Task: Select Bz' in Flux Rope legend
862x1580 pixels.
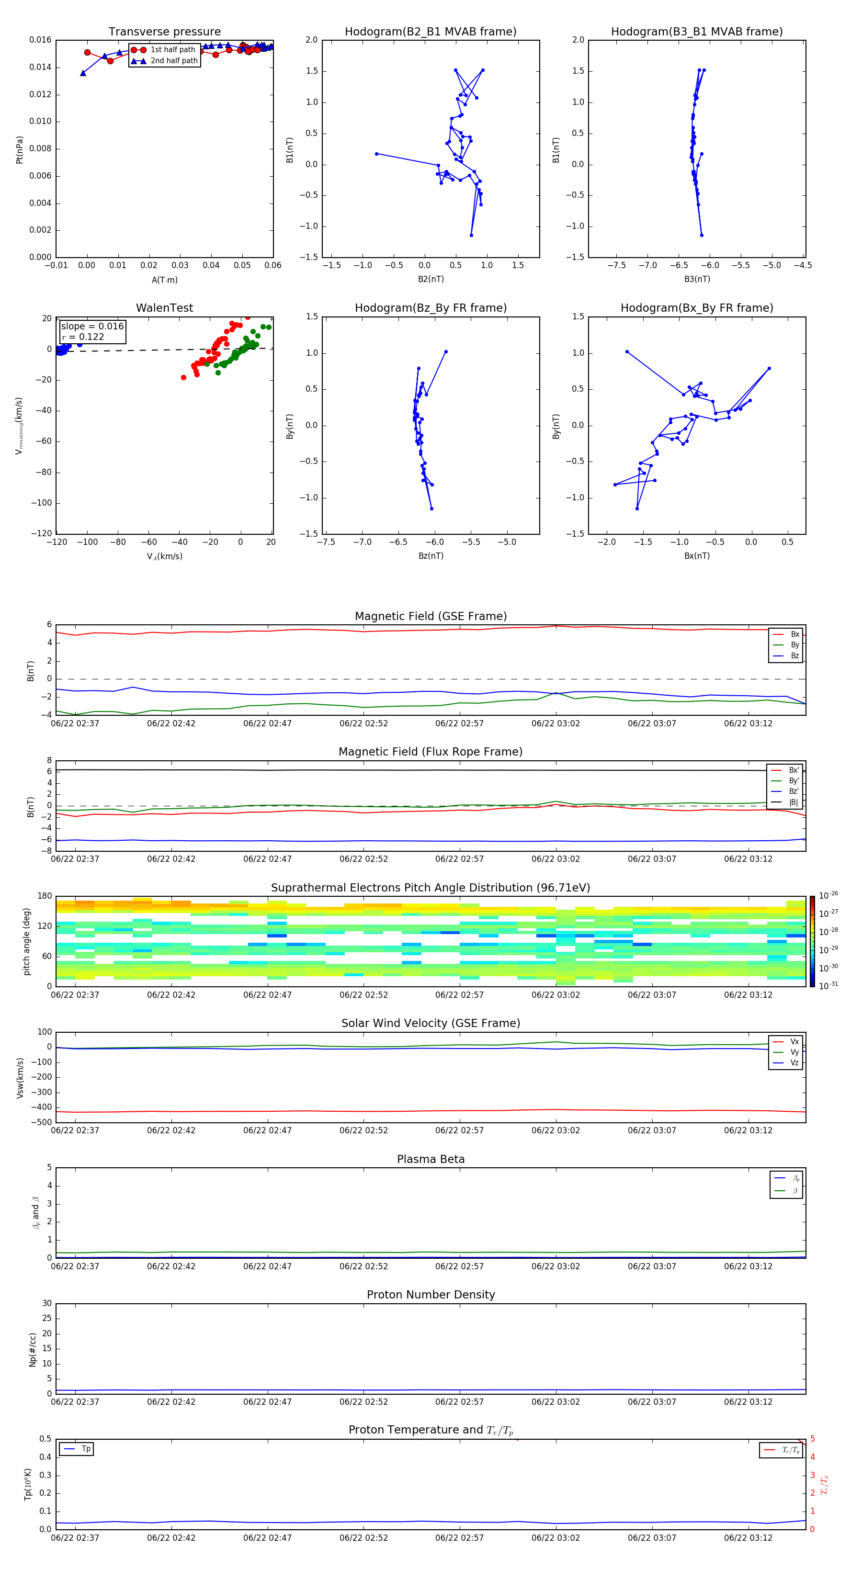Action: [785, 792]
